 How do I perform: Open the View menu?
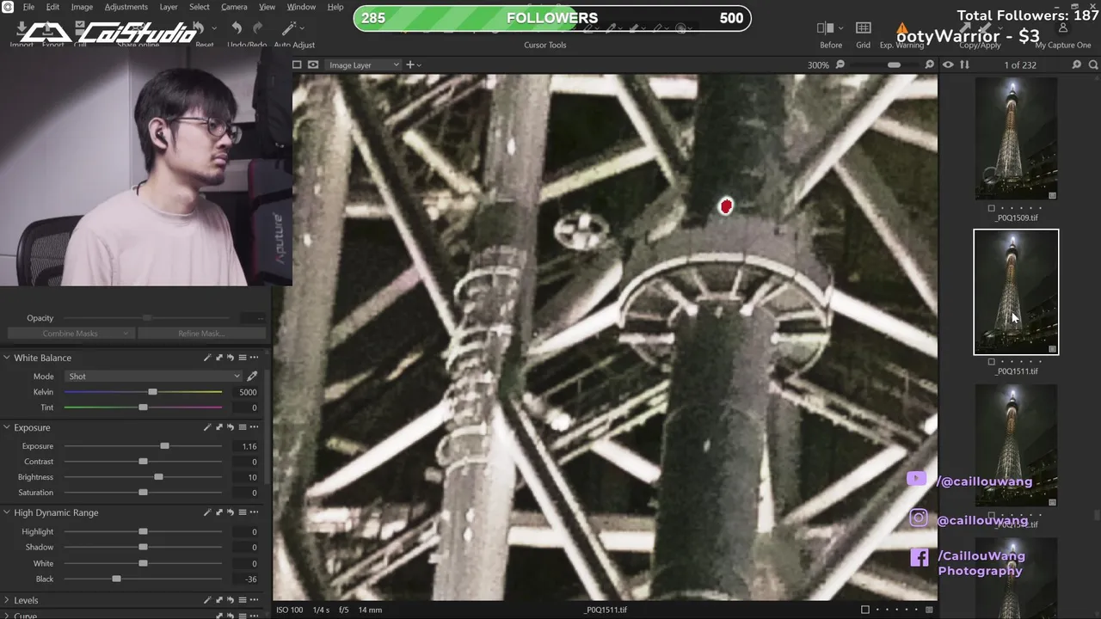pyautogui.click(x=267, y=7)
